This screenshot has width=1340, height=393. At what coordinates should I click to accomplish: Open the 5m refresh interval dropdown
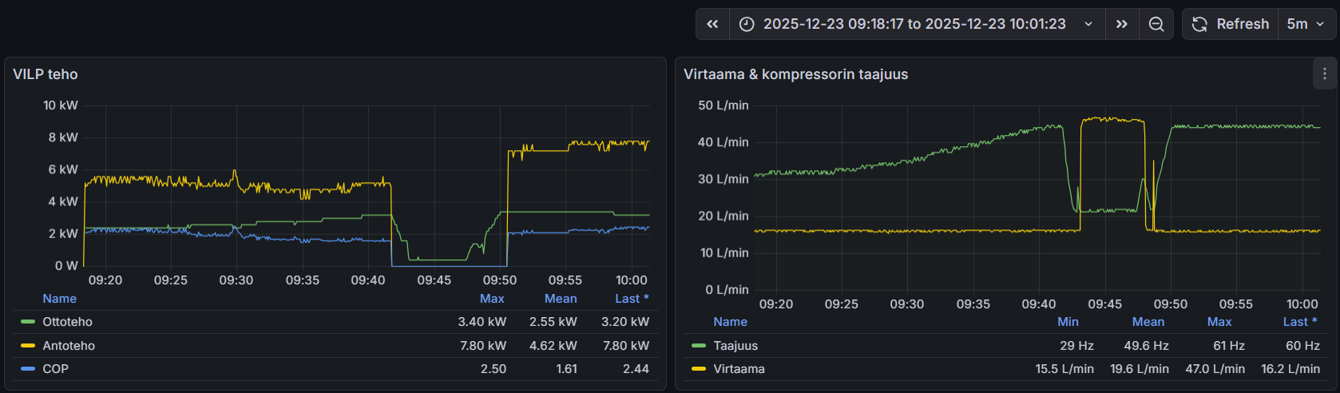pos(1305,24)
